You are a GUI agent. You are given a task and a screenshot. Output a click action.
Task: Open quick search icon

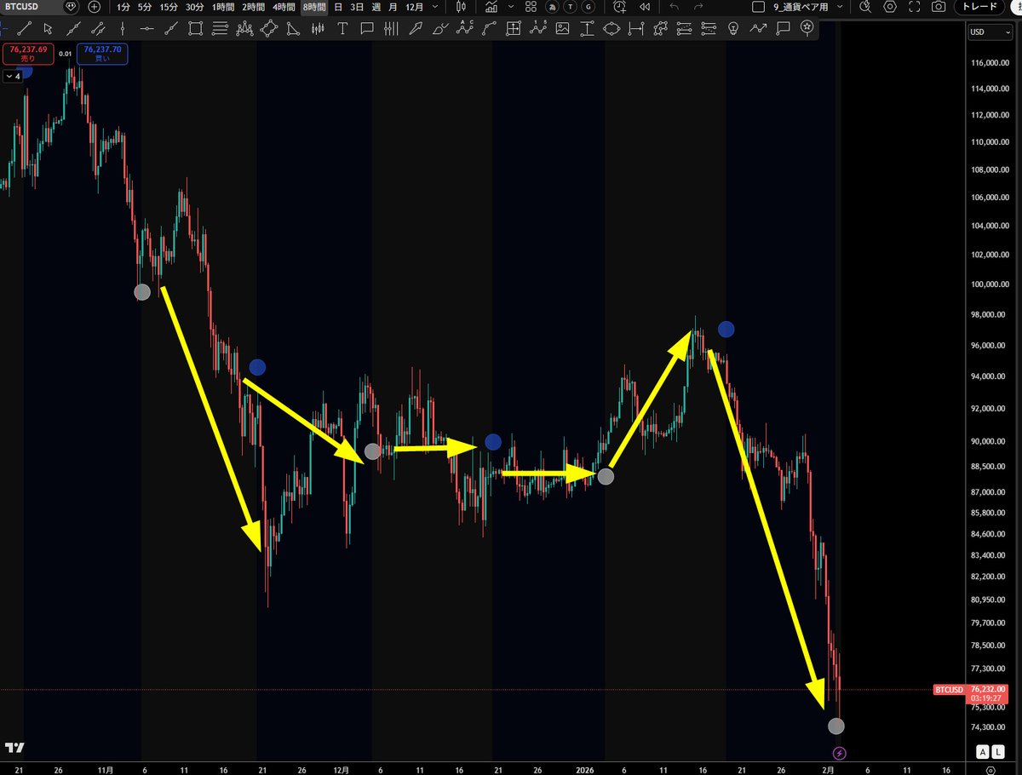tap(865, 7)
